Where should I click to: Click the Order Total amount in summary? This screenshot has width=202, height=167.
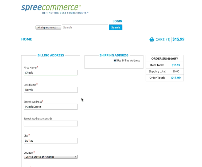click(x=176, y=78)
